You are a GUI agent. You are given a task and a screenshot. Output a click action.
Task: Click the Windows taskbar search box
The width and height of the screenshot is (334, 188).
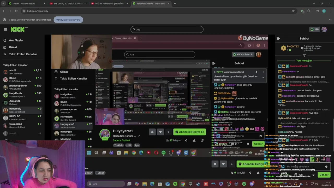click(106, 184)
